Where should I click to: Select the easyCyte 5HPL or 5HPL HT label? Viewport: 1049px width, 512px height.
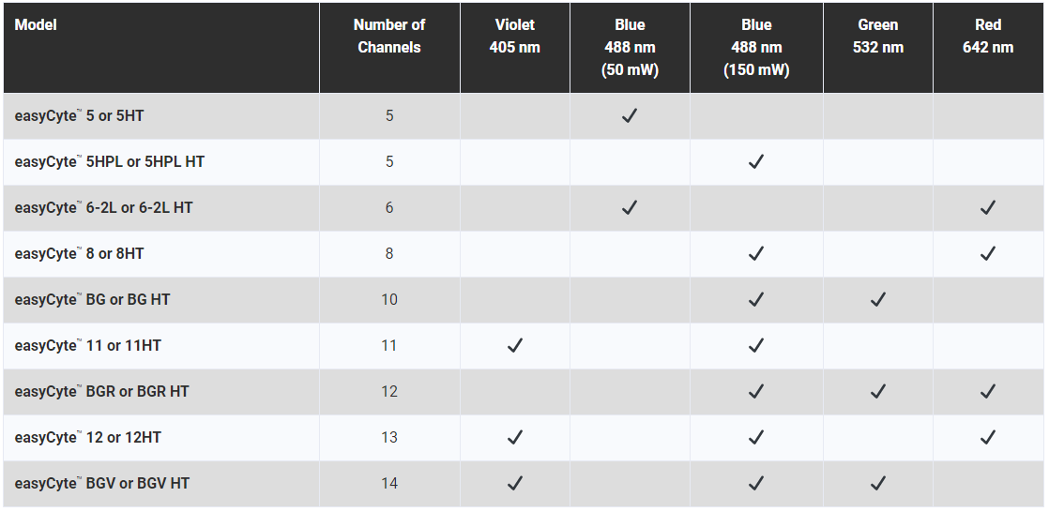(x=110, y=161)
